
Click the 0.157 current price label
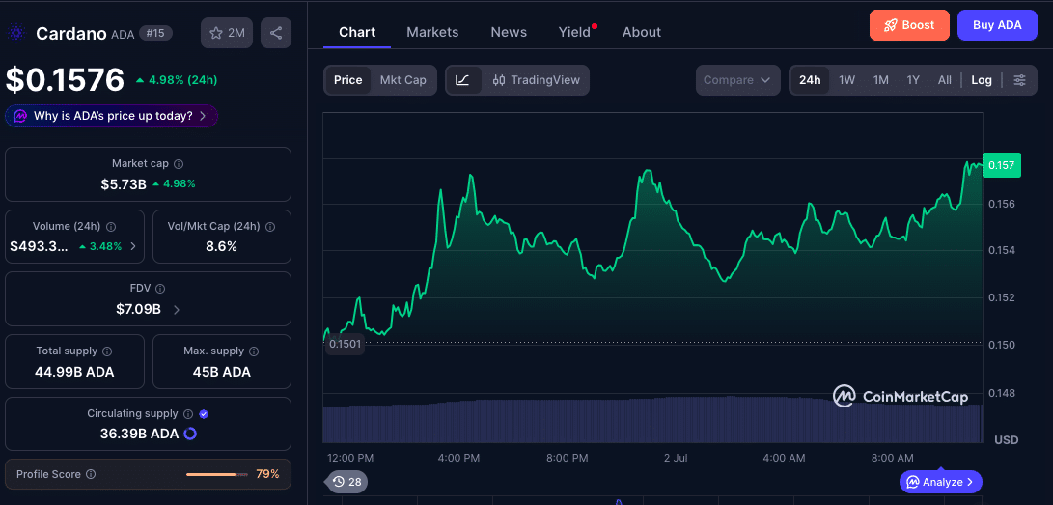tap(1001, 165)
